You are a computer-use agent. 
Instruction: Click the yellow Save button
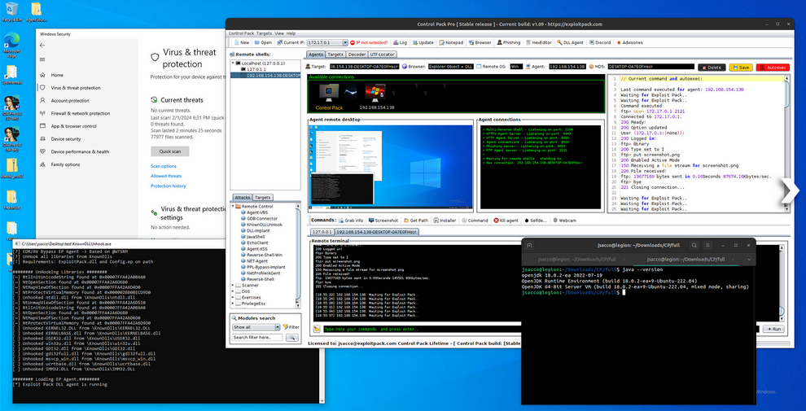(x=740, y=68)
